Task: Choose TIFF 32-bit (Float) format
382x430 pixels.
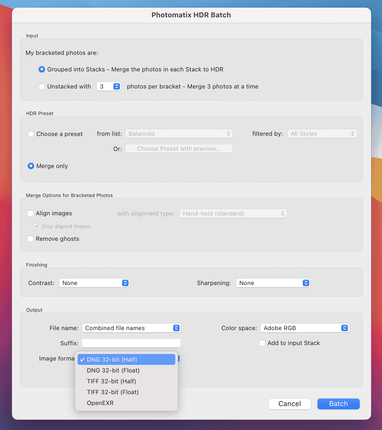Action: [126, 392]
